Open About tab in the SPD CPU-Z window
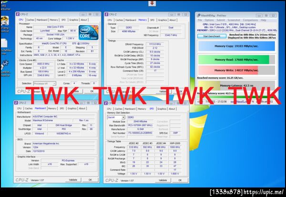The width and height of the screenshot is (286, 197). 172,109
